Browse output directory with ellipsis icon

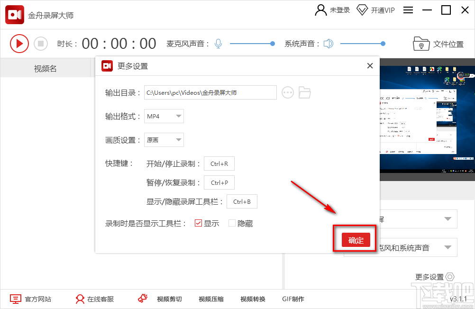click(x=287, y=92)
